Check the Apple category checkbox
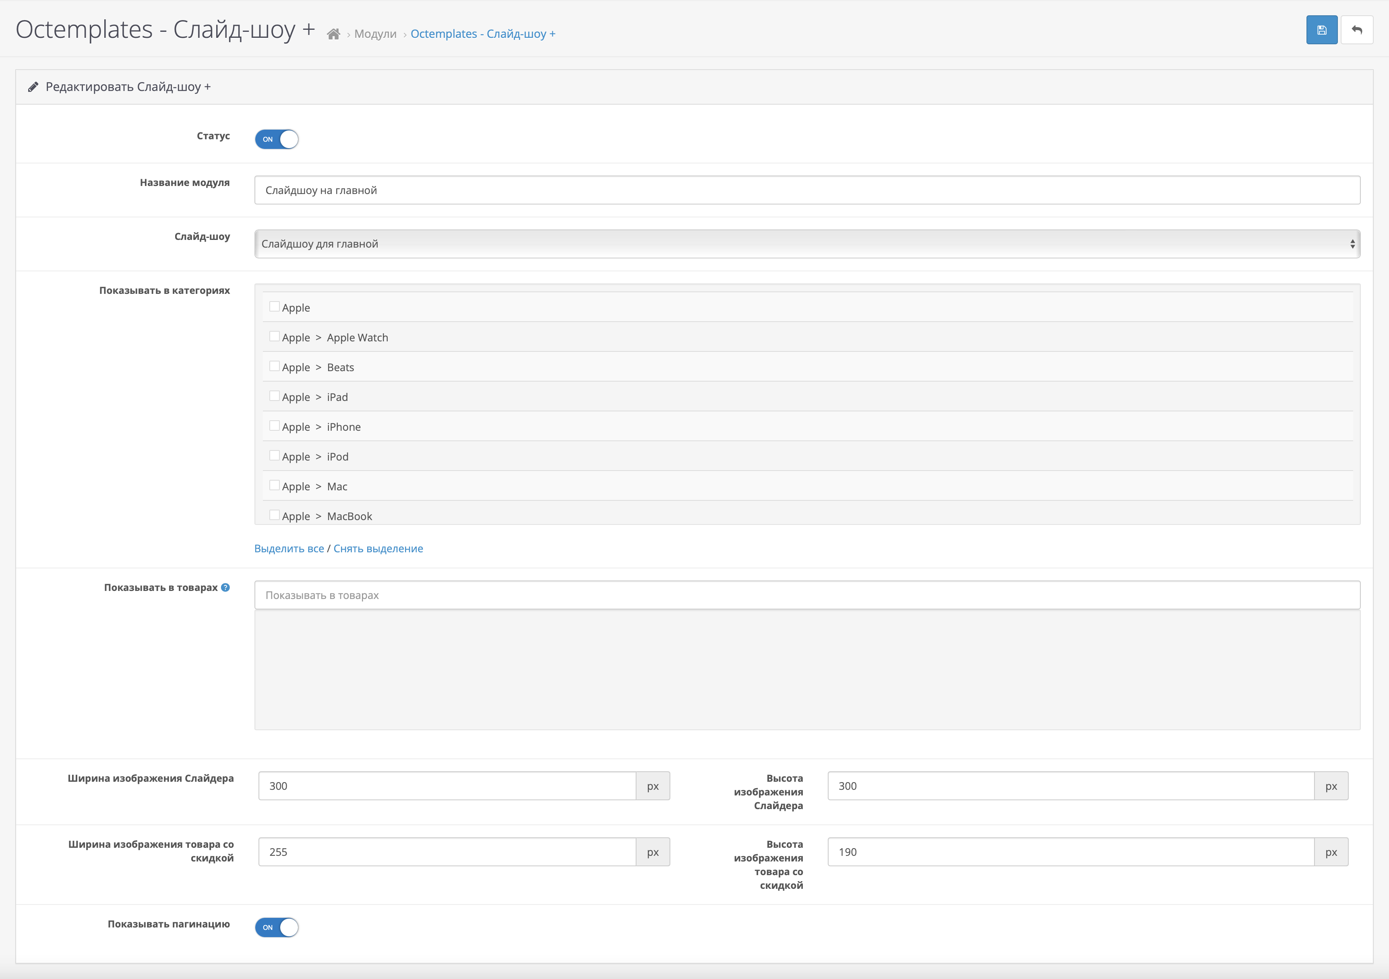The image size is (1389, 979). (x=275, y=307)
